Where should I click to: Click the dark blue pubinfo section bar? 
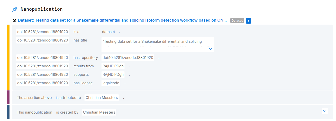coord(8,112)
